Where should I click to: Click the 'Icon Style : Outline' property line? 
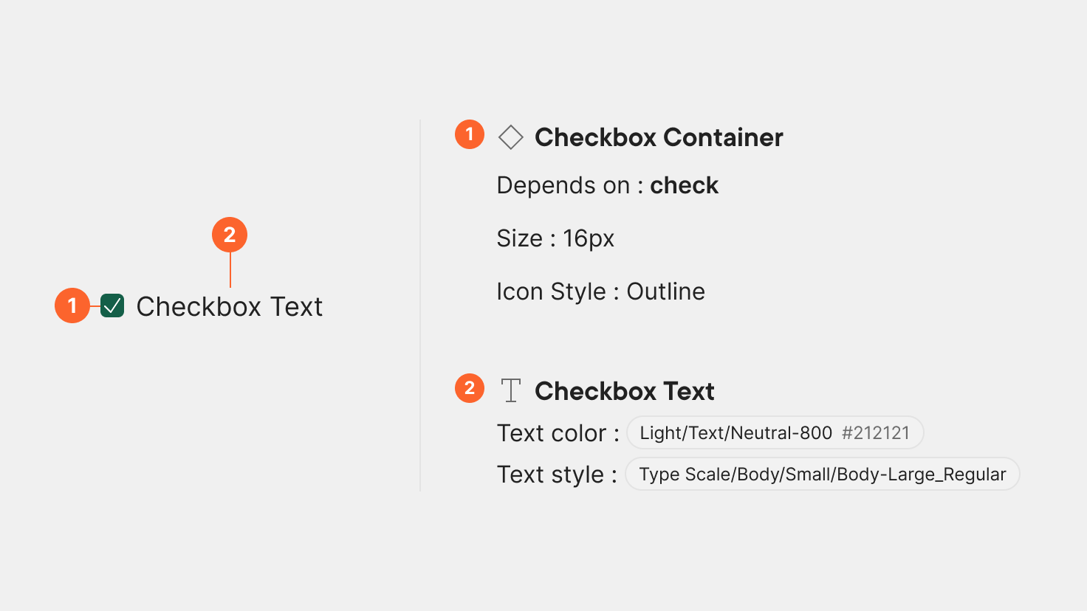click(x=600, y=291)
